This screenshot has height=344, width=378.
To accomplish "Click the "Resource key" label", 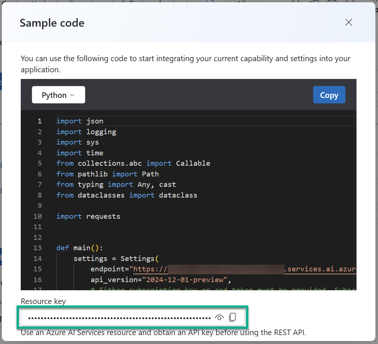I will (43, 301).
